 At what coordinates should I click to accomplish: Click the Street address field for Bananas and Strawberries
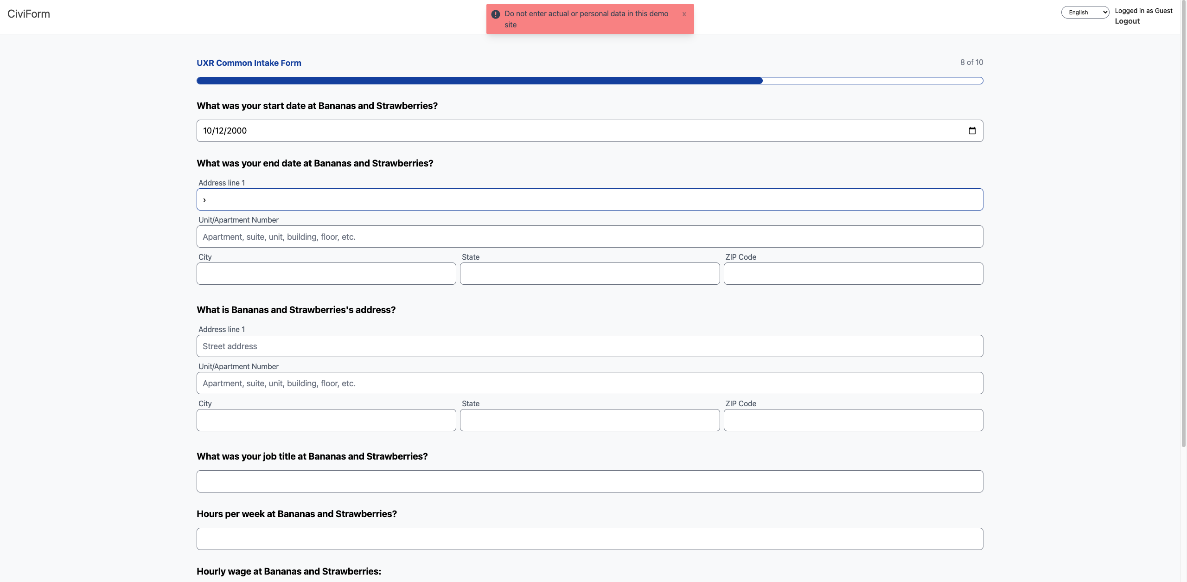pyautogui.click(x=589, y=346)
